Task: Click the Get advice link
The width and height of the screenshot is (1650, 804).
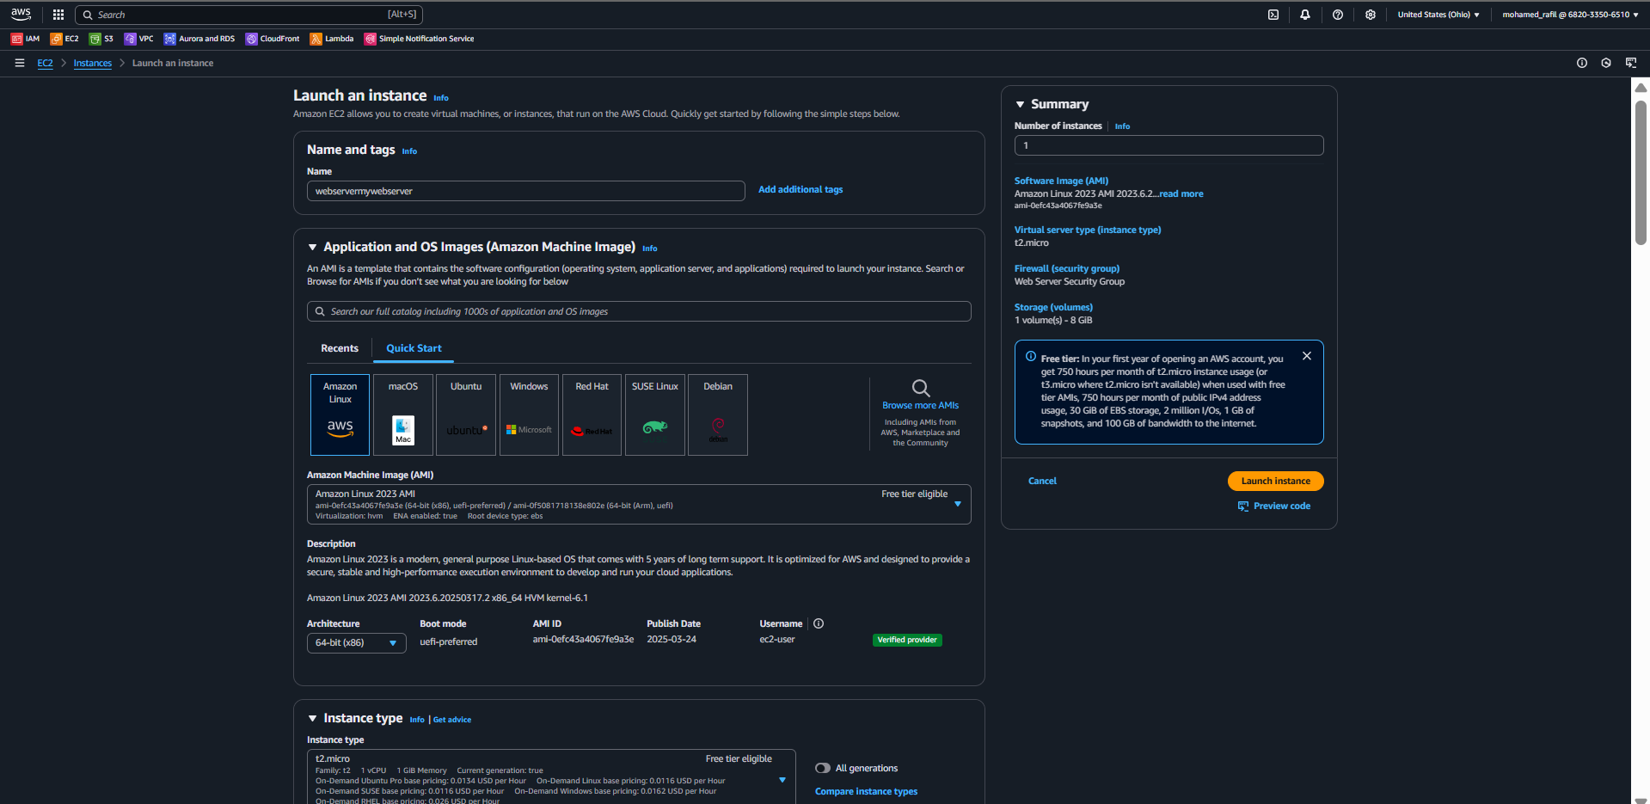Action: (x=452, y=720)
